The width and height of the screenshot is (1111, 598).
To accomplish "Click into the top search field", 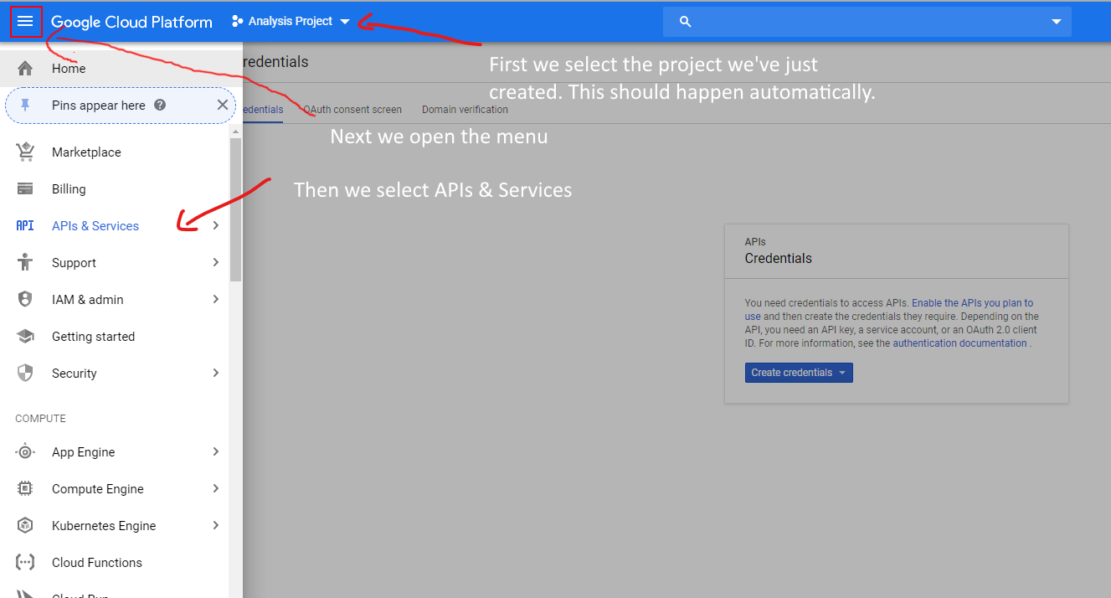I will pyautogui.click(x=867, y=22).
